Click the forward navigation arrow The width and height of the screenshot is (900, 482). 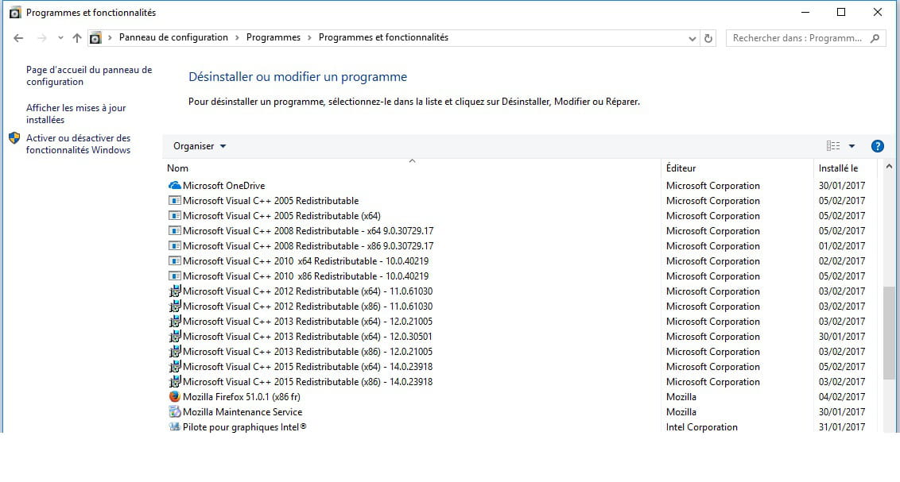pos(41,38)
